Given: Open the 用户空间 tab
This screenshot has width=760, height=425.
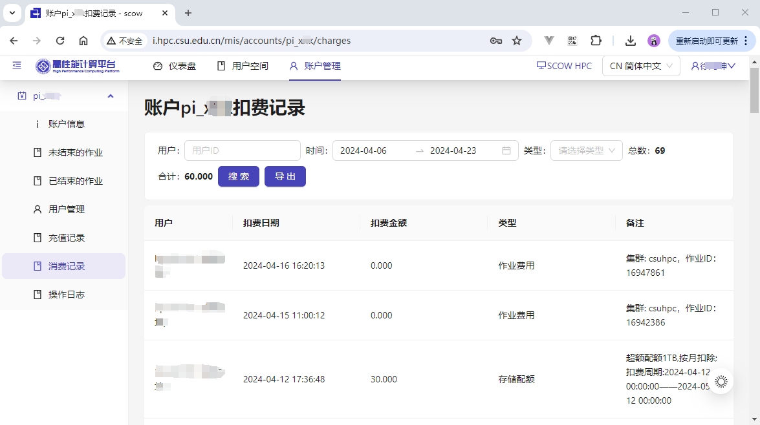Looking at the screenshot, I should click(x=243, y=66).
